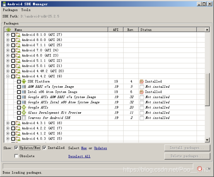
Task: Expand the Android 8.1.0 (API 27) node
Action: tap(8, 35)
